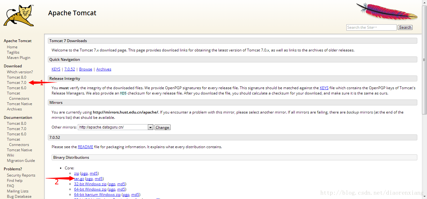
Task: Open the Archives sidebar link
Action: [14, 109]
